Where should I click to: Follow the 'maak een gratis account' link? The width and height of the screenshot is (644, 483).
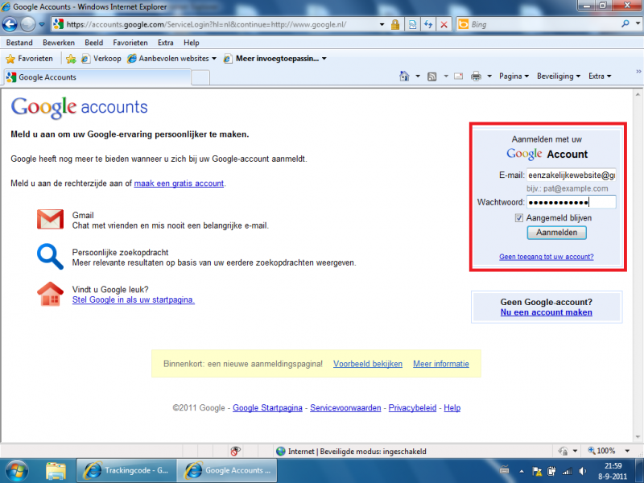point(179,184)
